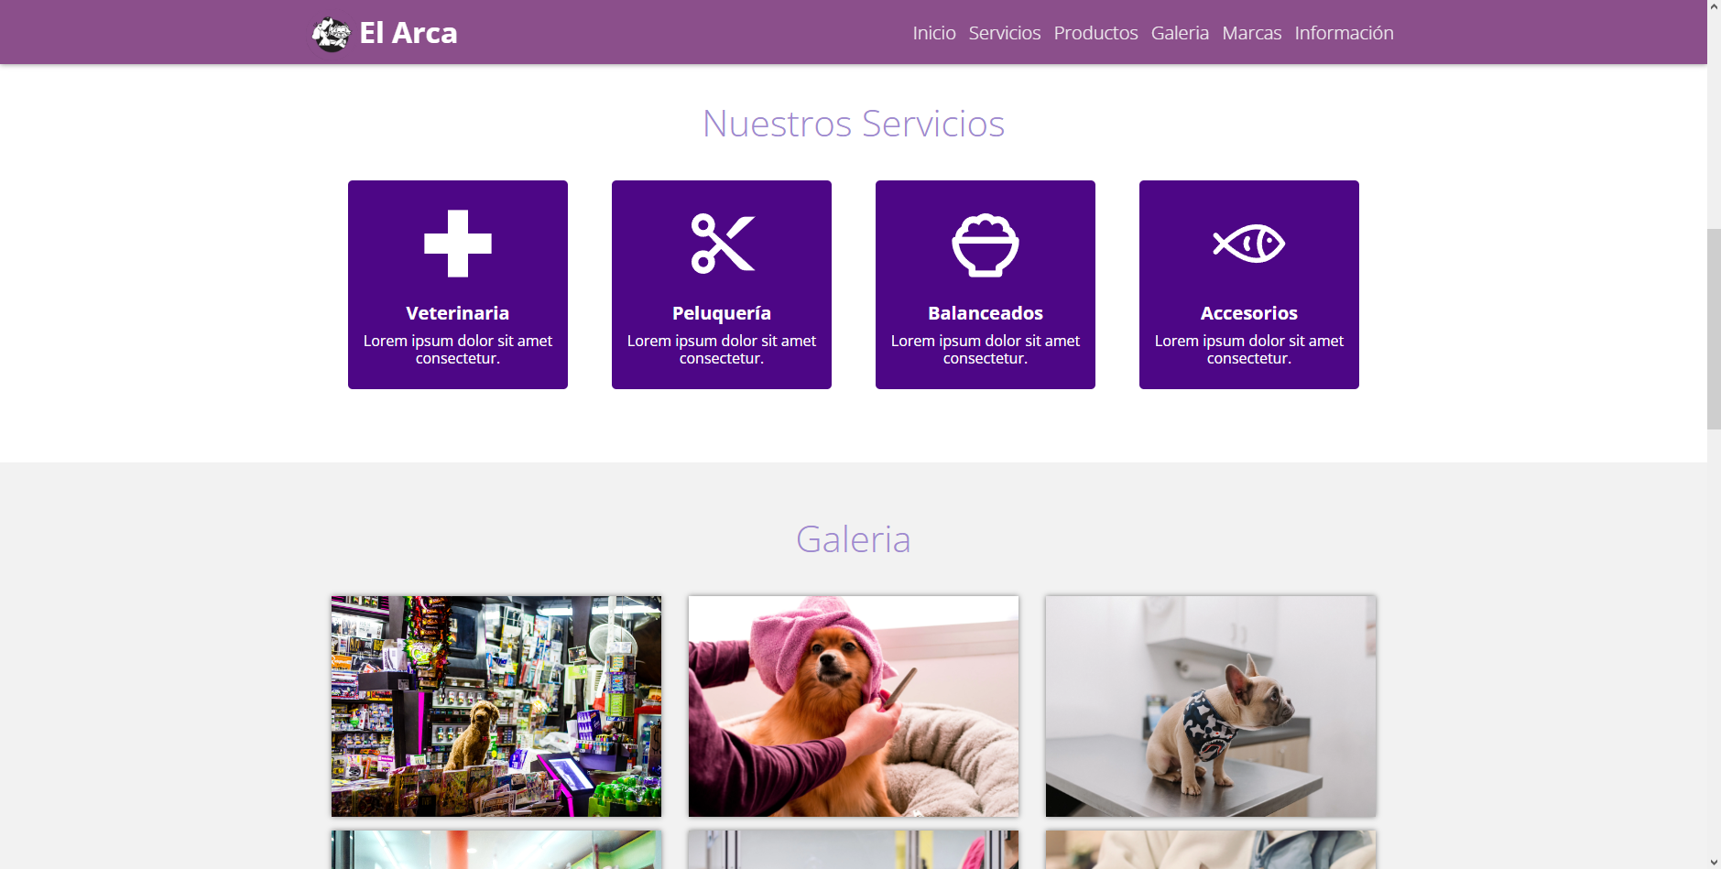Click the El Arca brand title
Image resolution: width=1721 pixels, height=869 pixels.
(408, 33)
